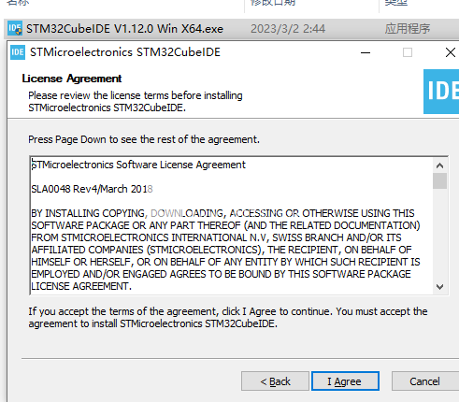The image size is (459, 402).
Task: Click inside the license agreement text box
Action: point(231,226)
